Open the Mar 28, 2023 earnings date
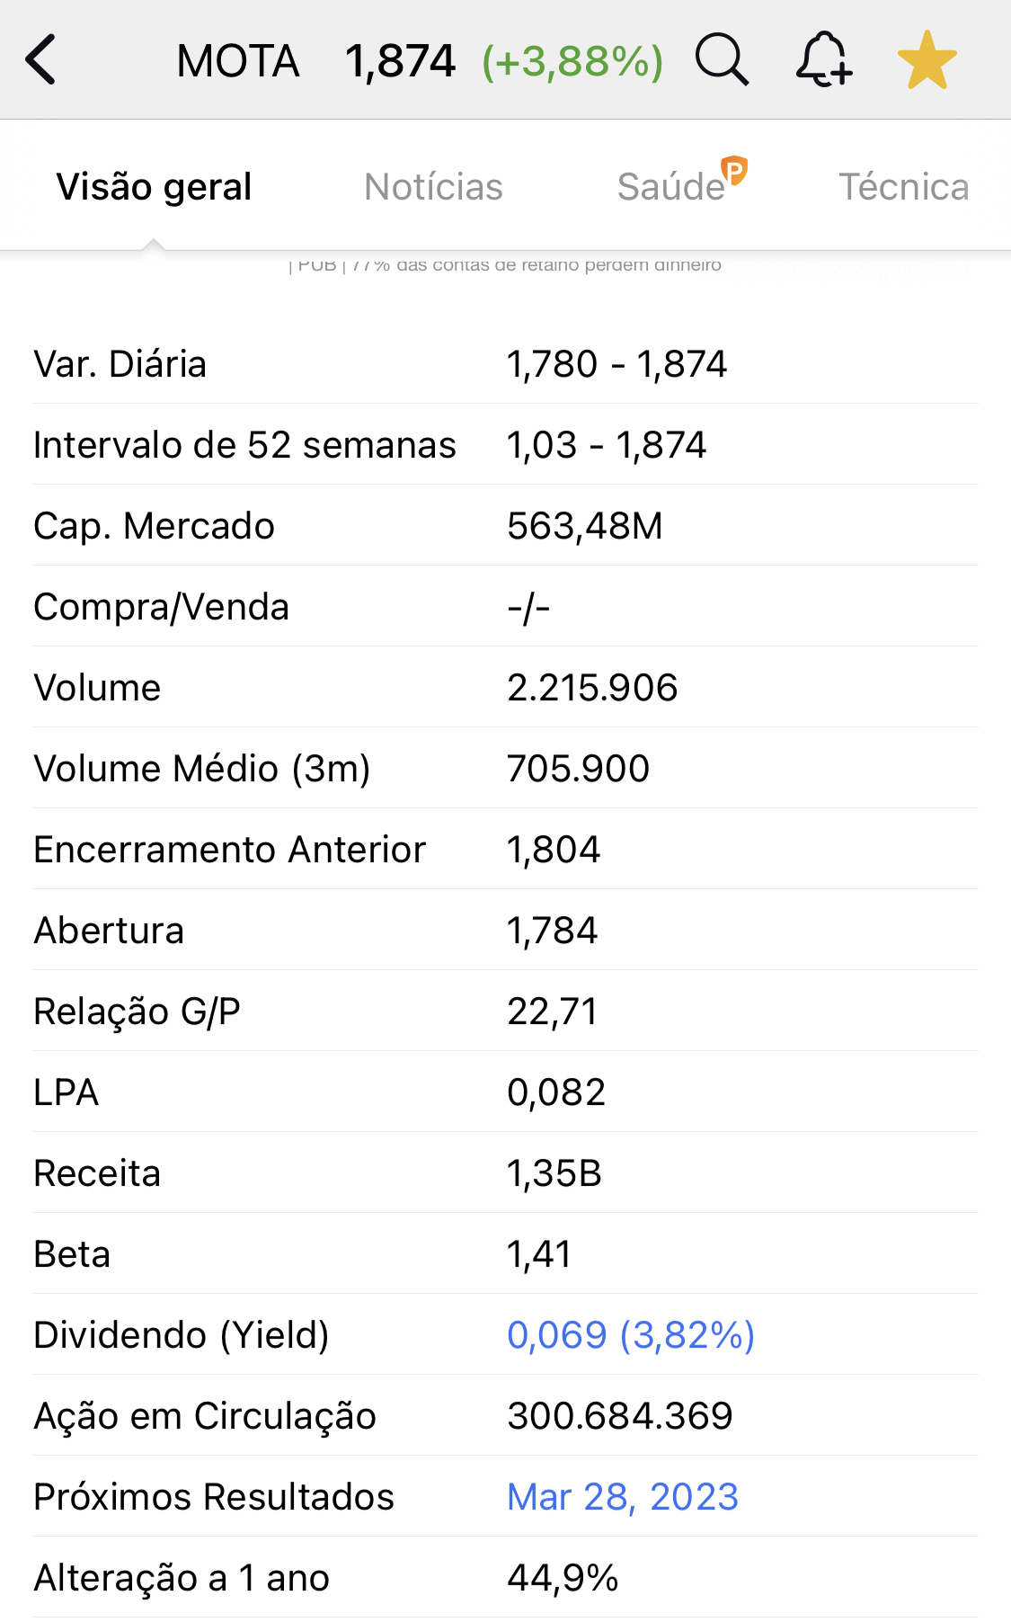The width and height of the screenshot is (1011, 1622). tap(622, 1497)
